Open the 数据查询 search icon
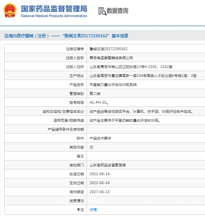 (x=102, y=11)
